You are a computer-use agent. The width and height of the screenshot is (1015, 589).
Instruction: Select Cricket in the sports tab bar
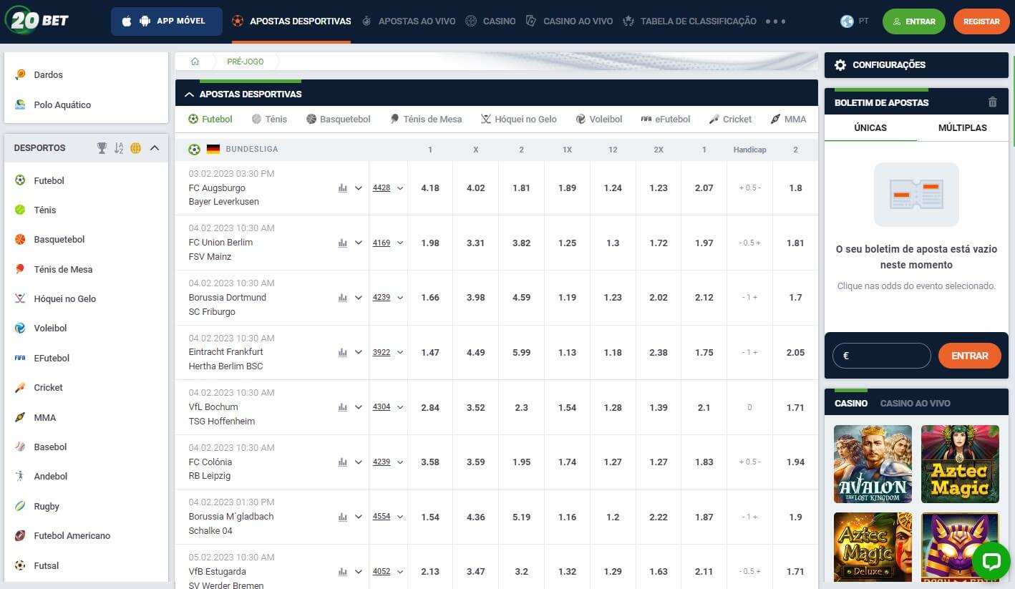730,120
